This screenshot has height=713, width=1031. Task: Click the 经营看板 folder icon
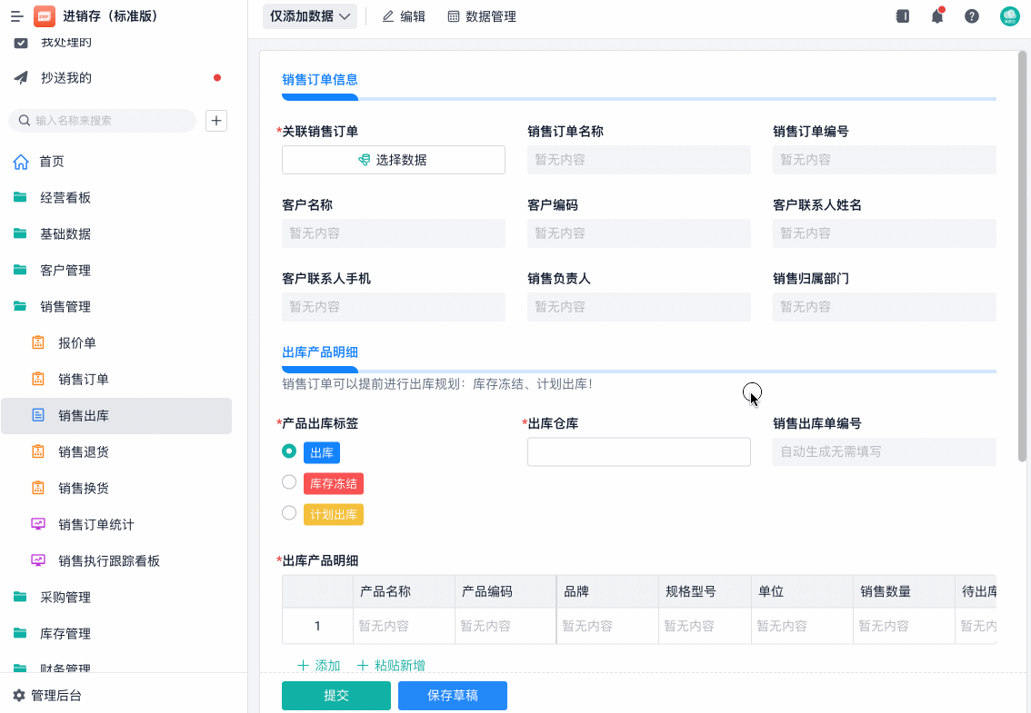(x=20, y=197)
